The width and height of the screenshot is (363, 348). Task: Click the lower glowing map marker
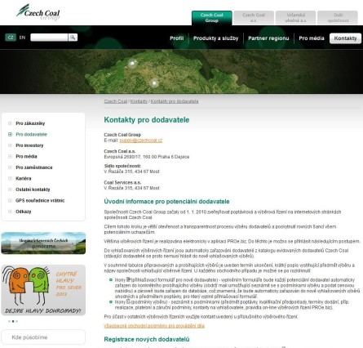tap(154, 83)
